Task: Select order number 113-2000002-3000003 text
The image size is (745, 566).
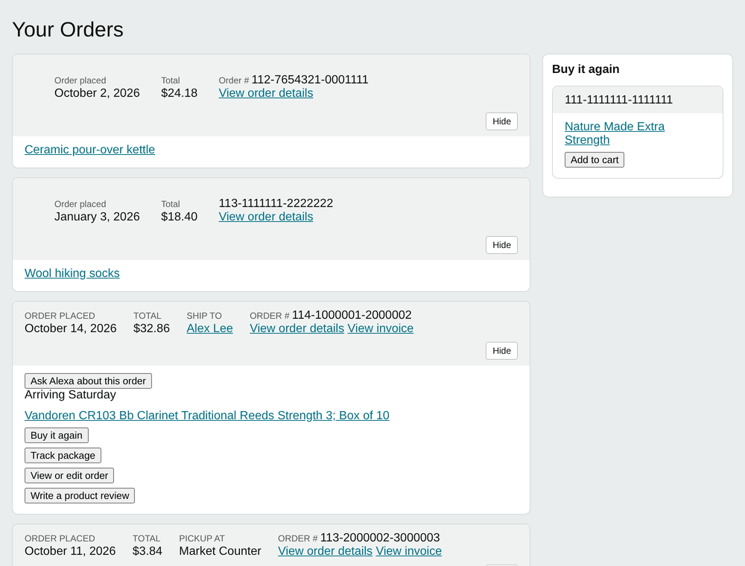Action: tap(380, 538)
